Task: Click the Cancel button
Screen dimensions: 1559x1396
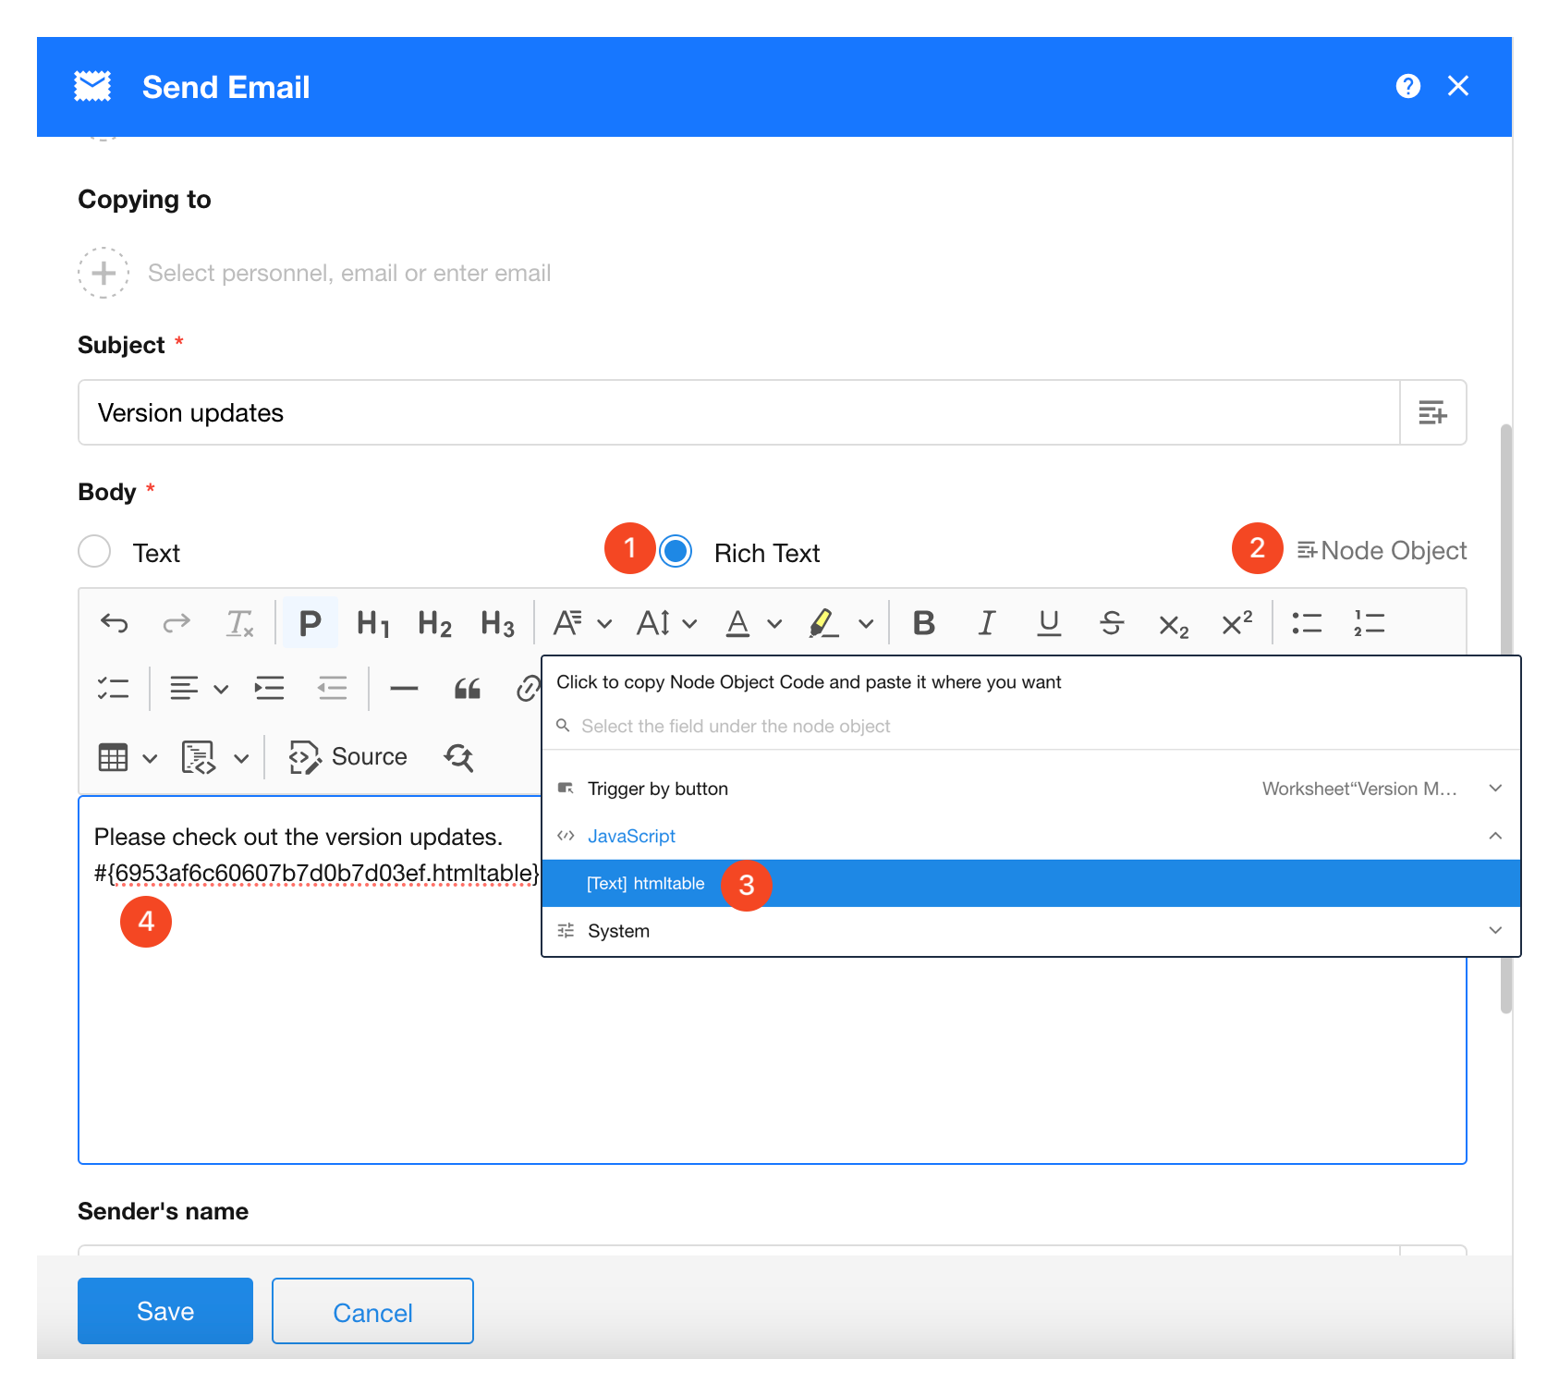Action: click(x=372, y=1311)
